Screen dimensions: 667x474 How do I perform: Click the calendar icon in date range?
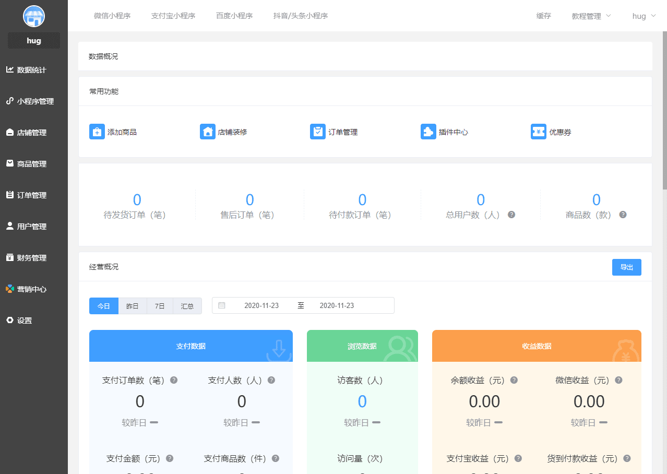[222, 305]
